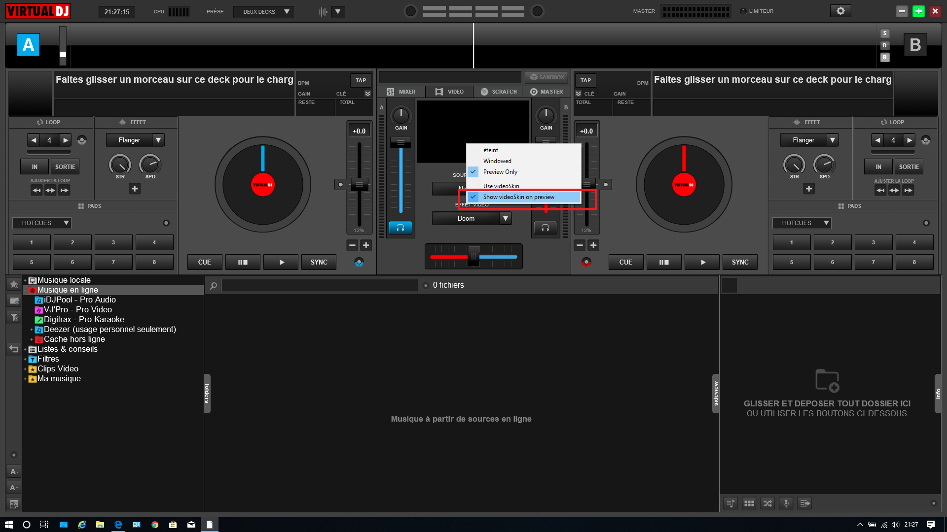Click the deck B red vinyl mode icon
The image size is (947, 532).
pyautogui.click(x=586, y=262)
